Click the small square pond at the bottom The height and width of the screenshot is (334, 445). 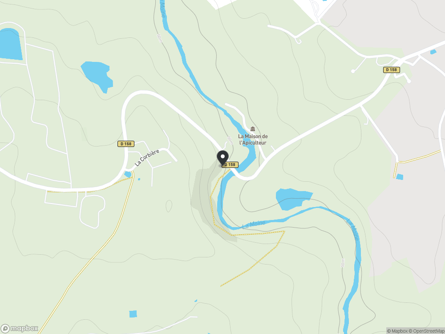pos(133,314)
